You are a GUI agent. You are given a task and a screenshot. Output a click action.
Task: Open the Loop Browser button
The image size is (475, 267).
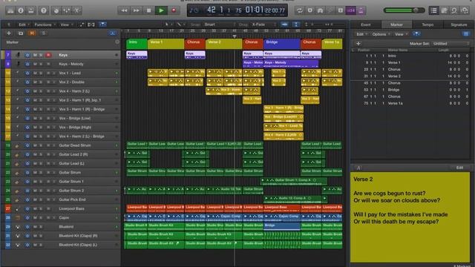pos(454,10)
